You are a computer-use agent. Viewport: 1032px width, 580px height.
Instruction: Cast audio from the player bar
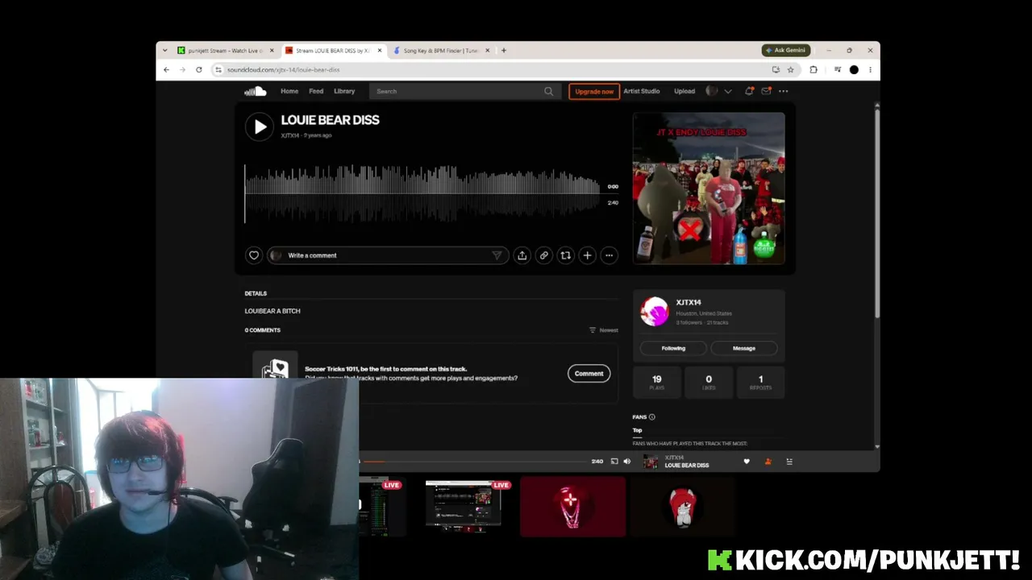click(x=614, y=462)
